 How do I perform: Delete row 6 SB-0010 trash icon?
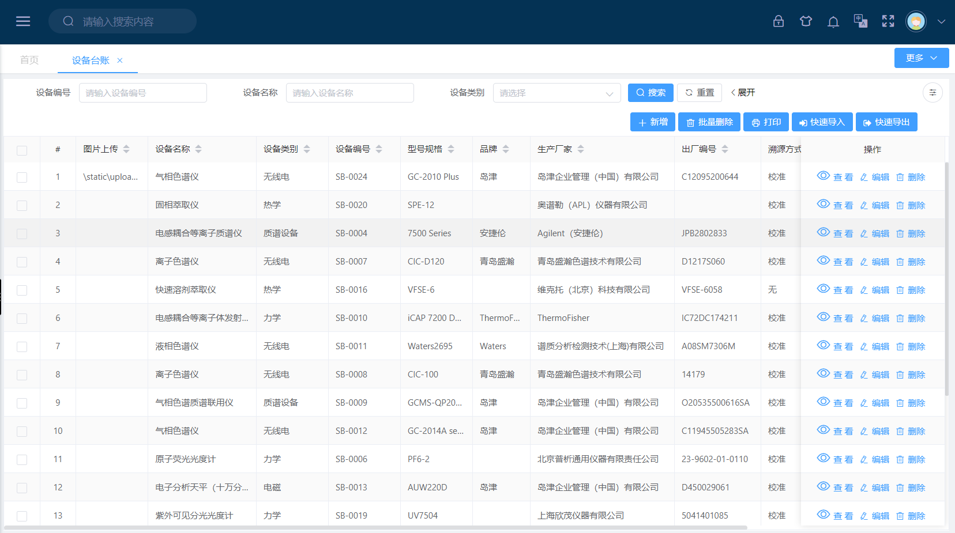pyautogui.click(x=900, y=318)
